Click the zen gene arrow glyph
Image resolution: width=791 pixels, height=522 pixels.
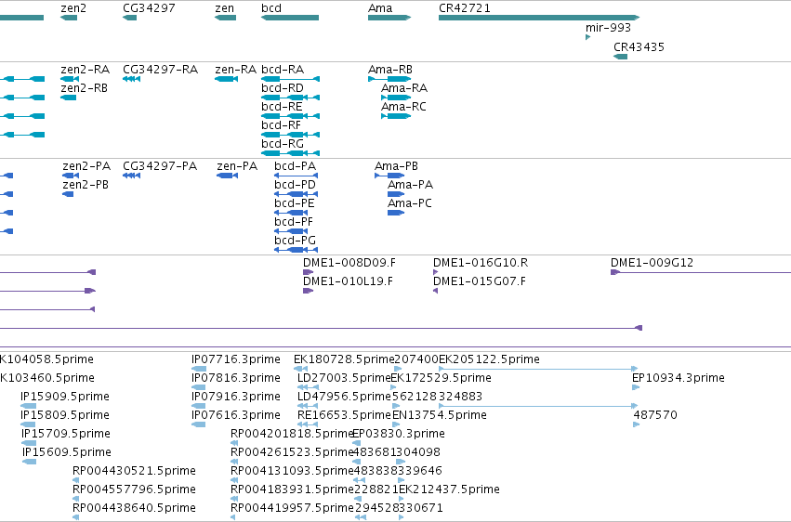click(x=225, y=18)
